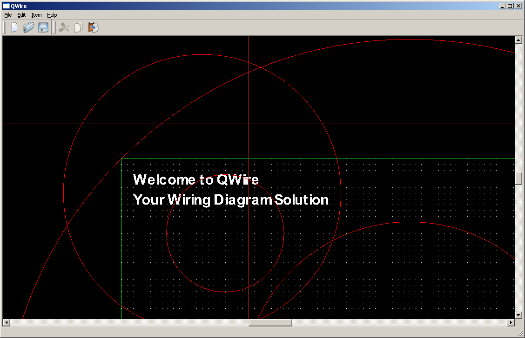This screenshot has width=525, height=338.
Task: Click the 'Your Wiring Diagram Solution' text
Action: (231, 200)
